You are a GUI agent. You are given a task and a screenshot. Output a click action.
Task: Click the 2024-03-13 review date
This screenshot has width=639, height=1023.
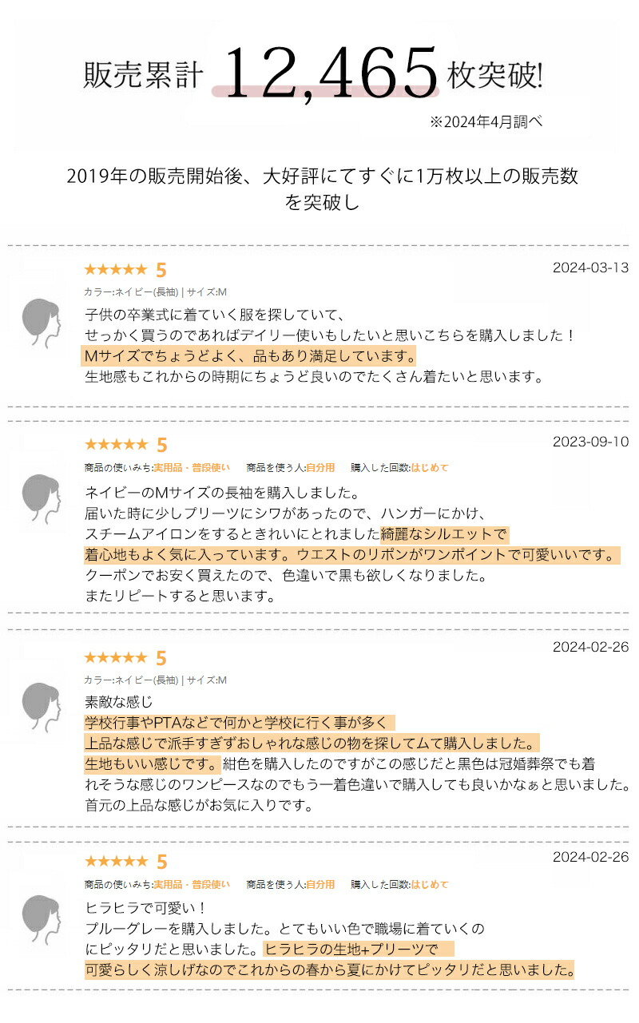(590, 267)
